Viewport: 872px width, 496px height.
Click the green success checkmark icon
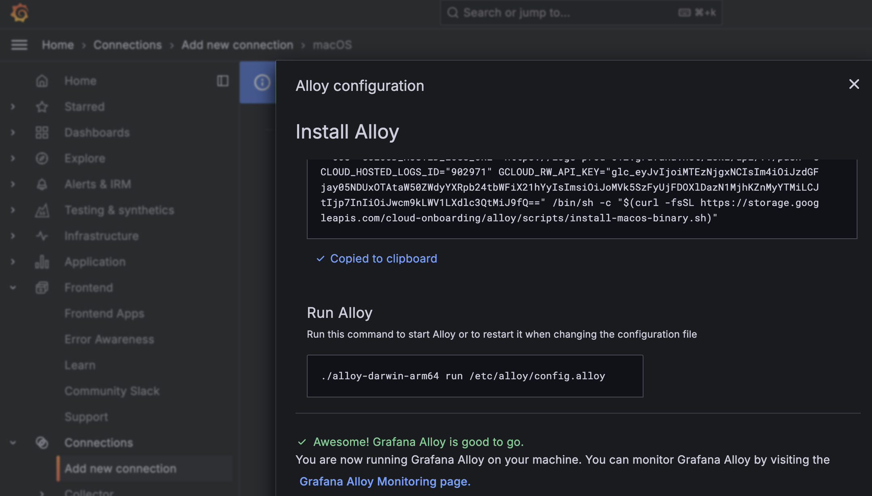(x=302, y=442)
